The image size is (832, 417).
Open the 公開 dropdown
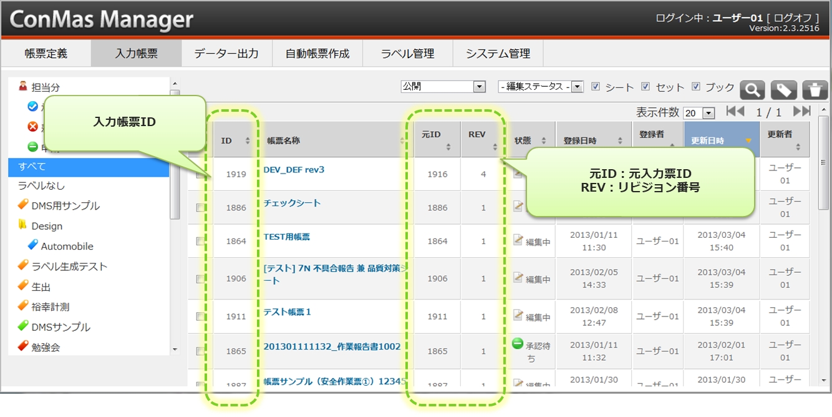443,87
